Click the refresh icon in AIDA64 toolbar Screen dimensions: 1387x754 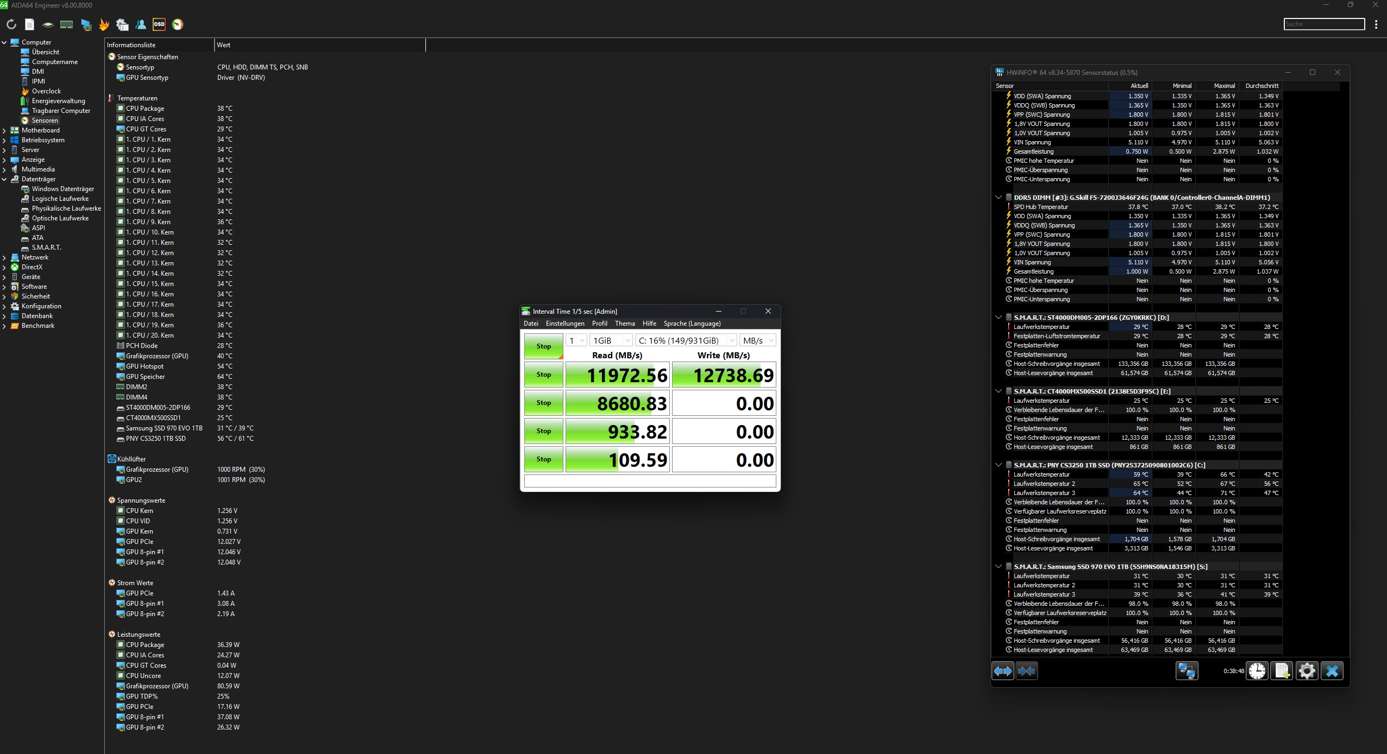click(x=11, y=24)
